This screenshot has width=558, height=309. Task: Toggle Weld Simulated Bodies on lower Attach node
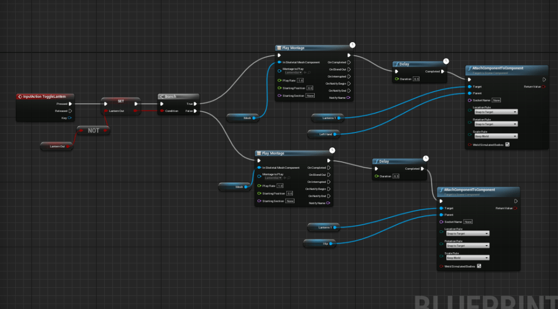[x=479, y=266]
